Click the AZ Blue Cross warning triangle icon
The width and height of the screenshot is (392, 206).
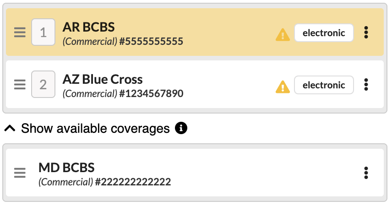pos(283,86)
